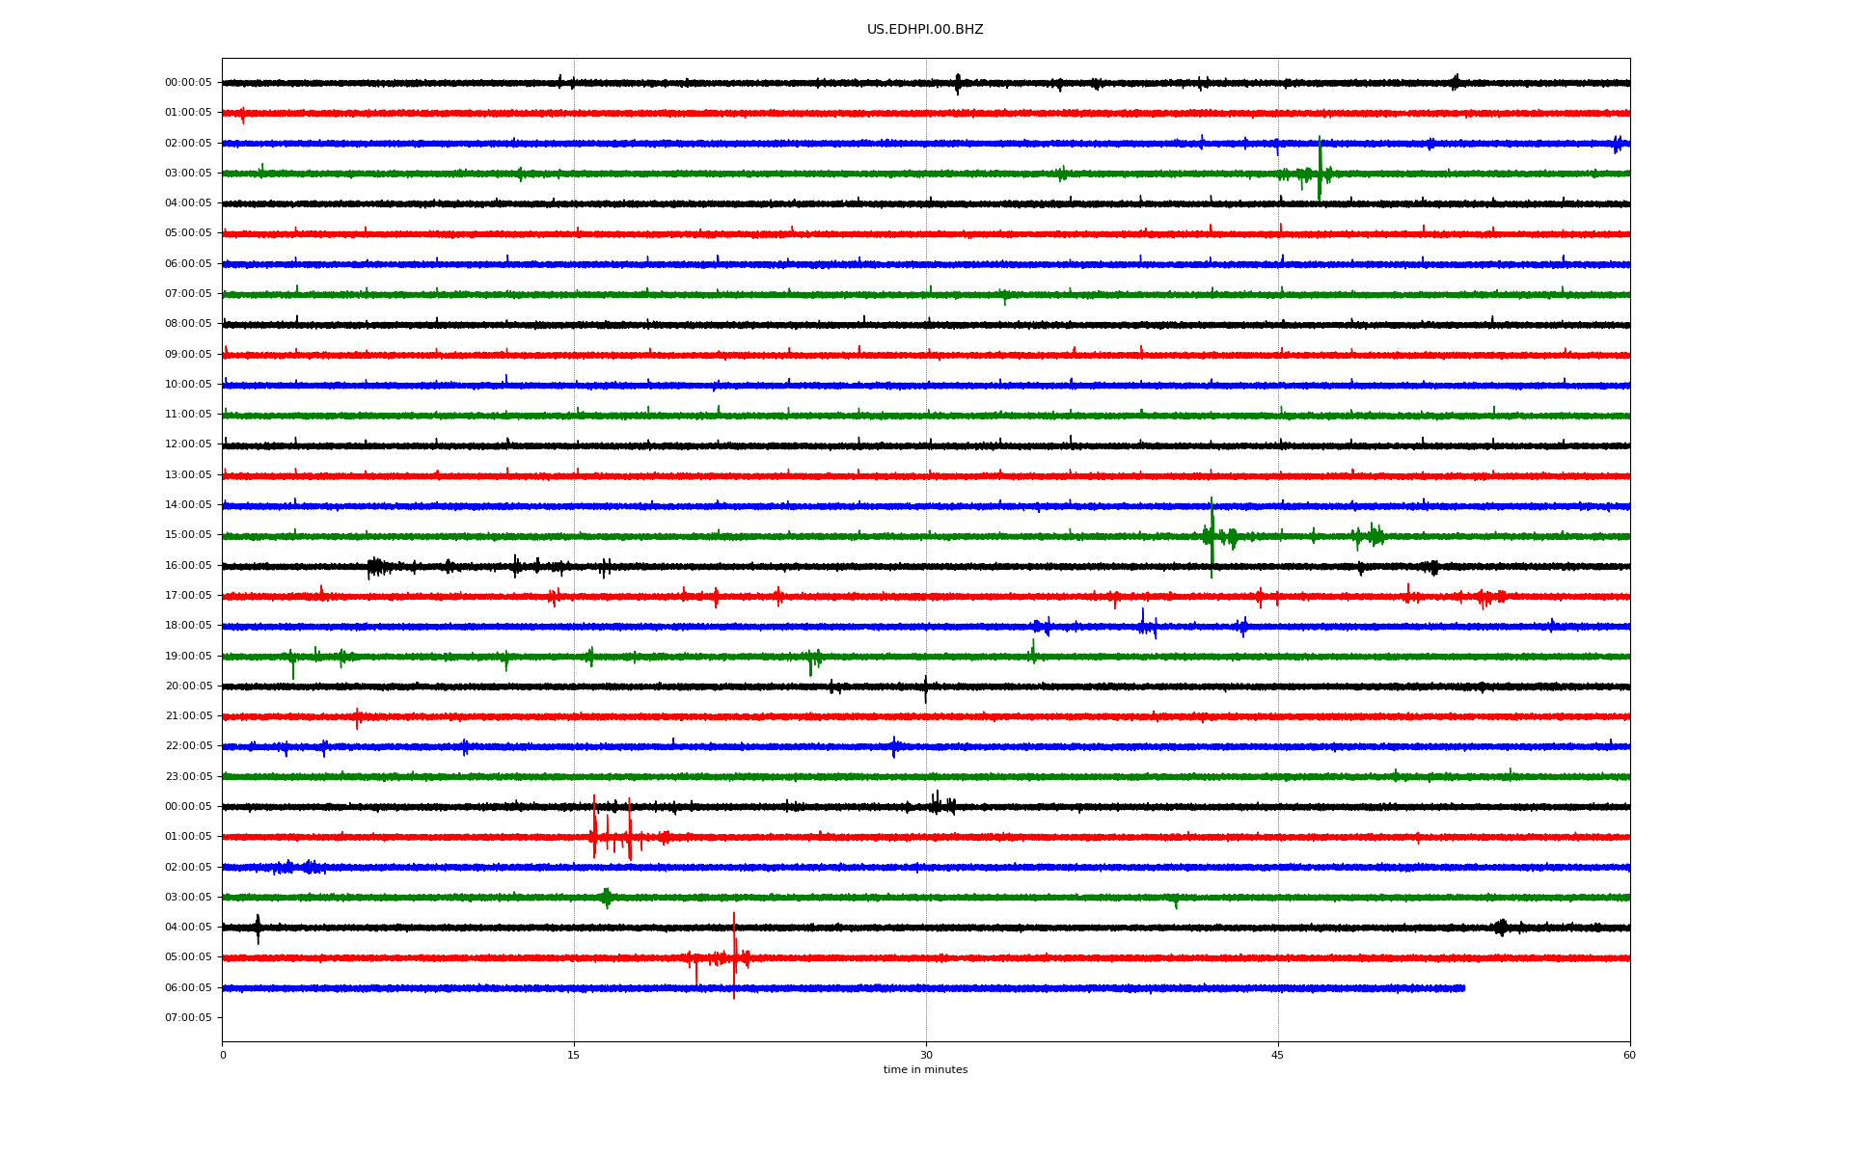The width and height of the screenshot is (1852, 1157).
Task: Select the 12:00:05 time label
Action: click(x=188, y=444)
